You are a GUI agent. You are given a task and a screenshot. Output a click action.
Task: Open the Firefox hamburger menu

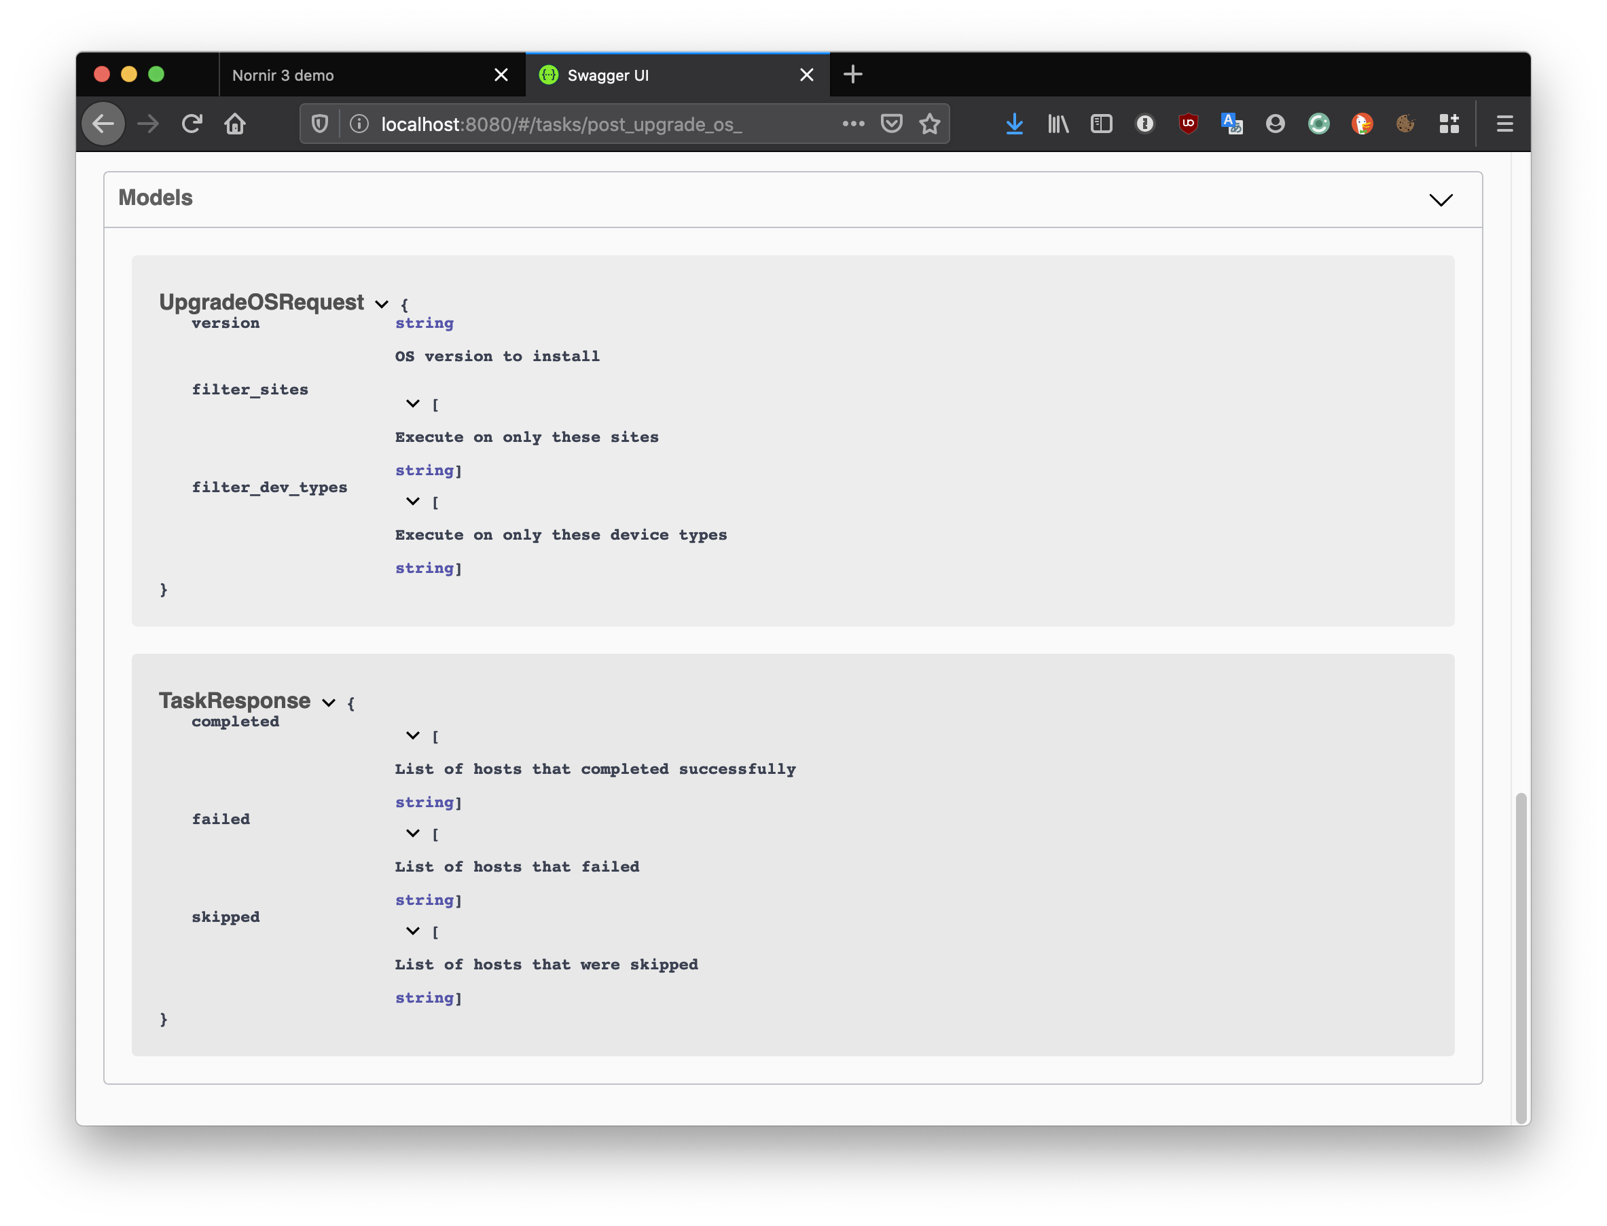click(x=1504, y=124)
